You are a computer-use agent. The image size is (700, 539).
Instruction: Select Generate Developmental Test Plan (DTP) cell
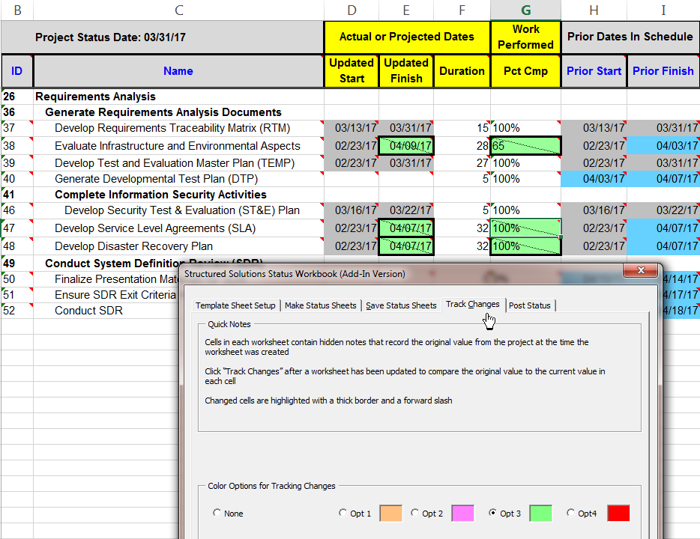tap(178, 179)
